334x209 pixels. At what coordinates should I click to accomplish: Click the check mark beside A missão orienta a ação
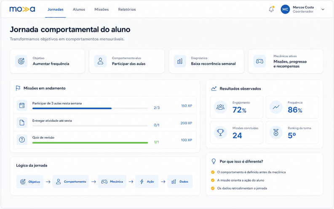(x=213, y=180)
